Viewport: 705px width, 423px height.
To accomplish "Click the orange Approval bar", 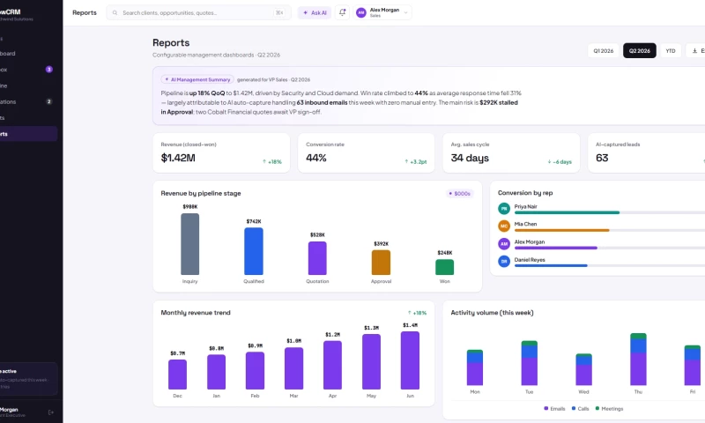I will 381,263.
